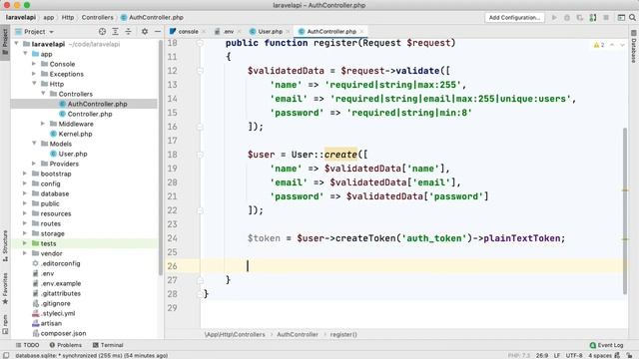This screenshot has width=639, height=359.
Task: Close the AuthController.php editor tab
Action: coord(361,31)
